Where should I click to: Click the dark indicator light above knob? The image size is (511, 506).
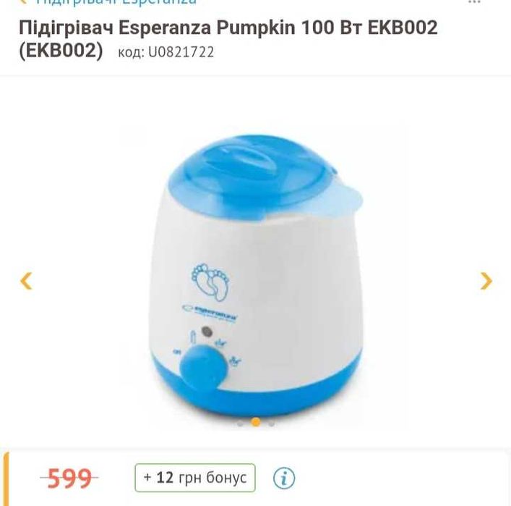(x=207, y=332)
